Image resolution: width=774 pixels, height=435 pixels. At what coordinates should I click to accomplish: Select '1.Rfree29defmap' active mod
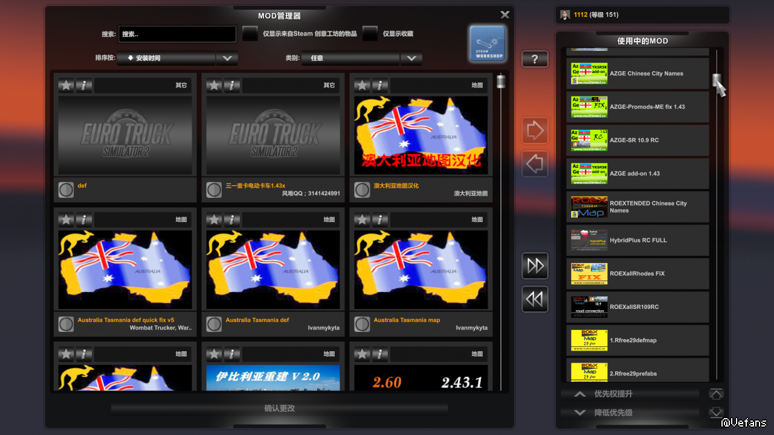[637, 340]
